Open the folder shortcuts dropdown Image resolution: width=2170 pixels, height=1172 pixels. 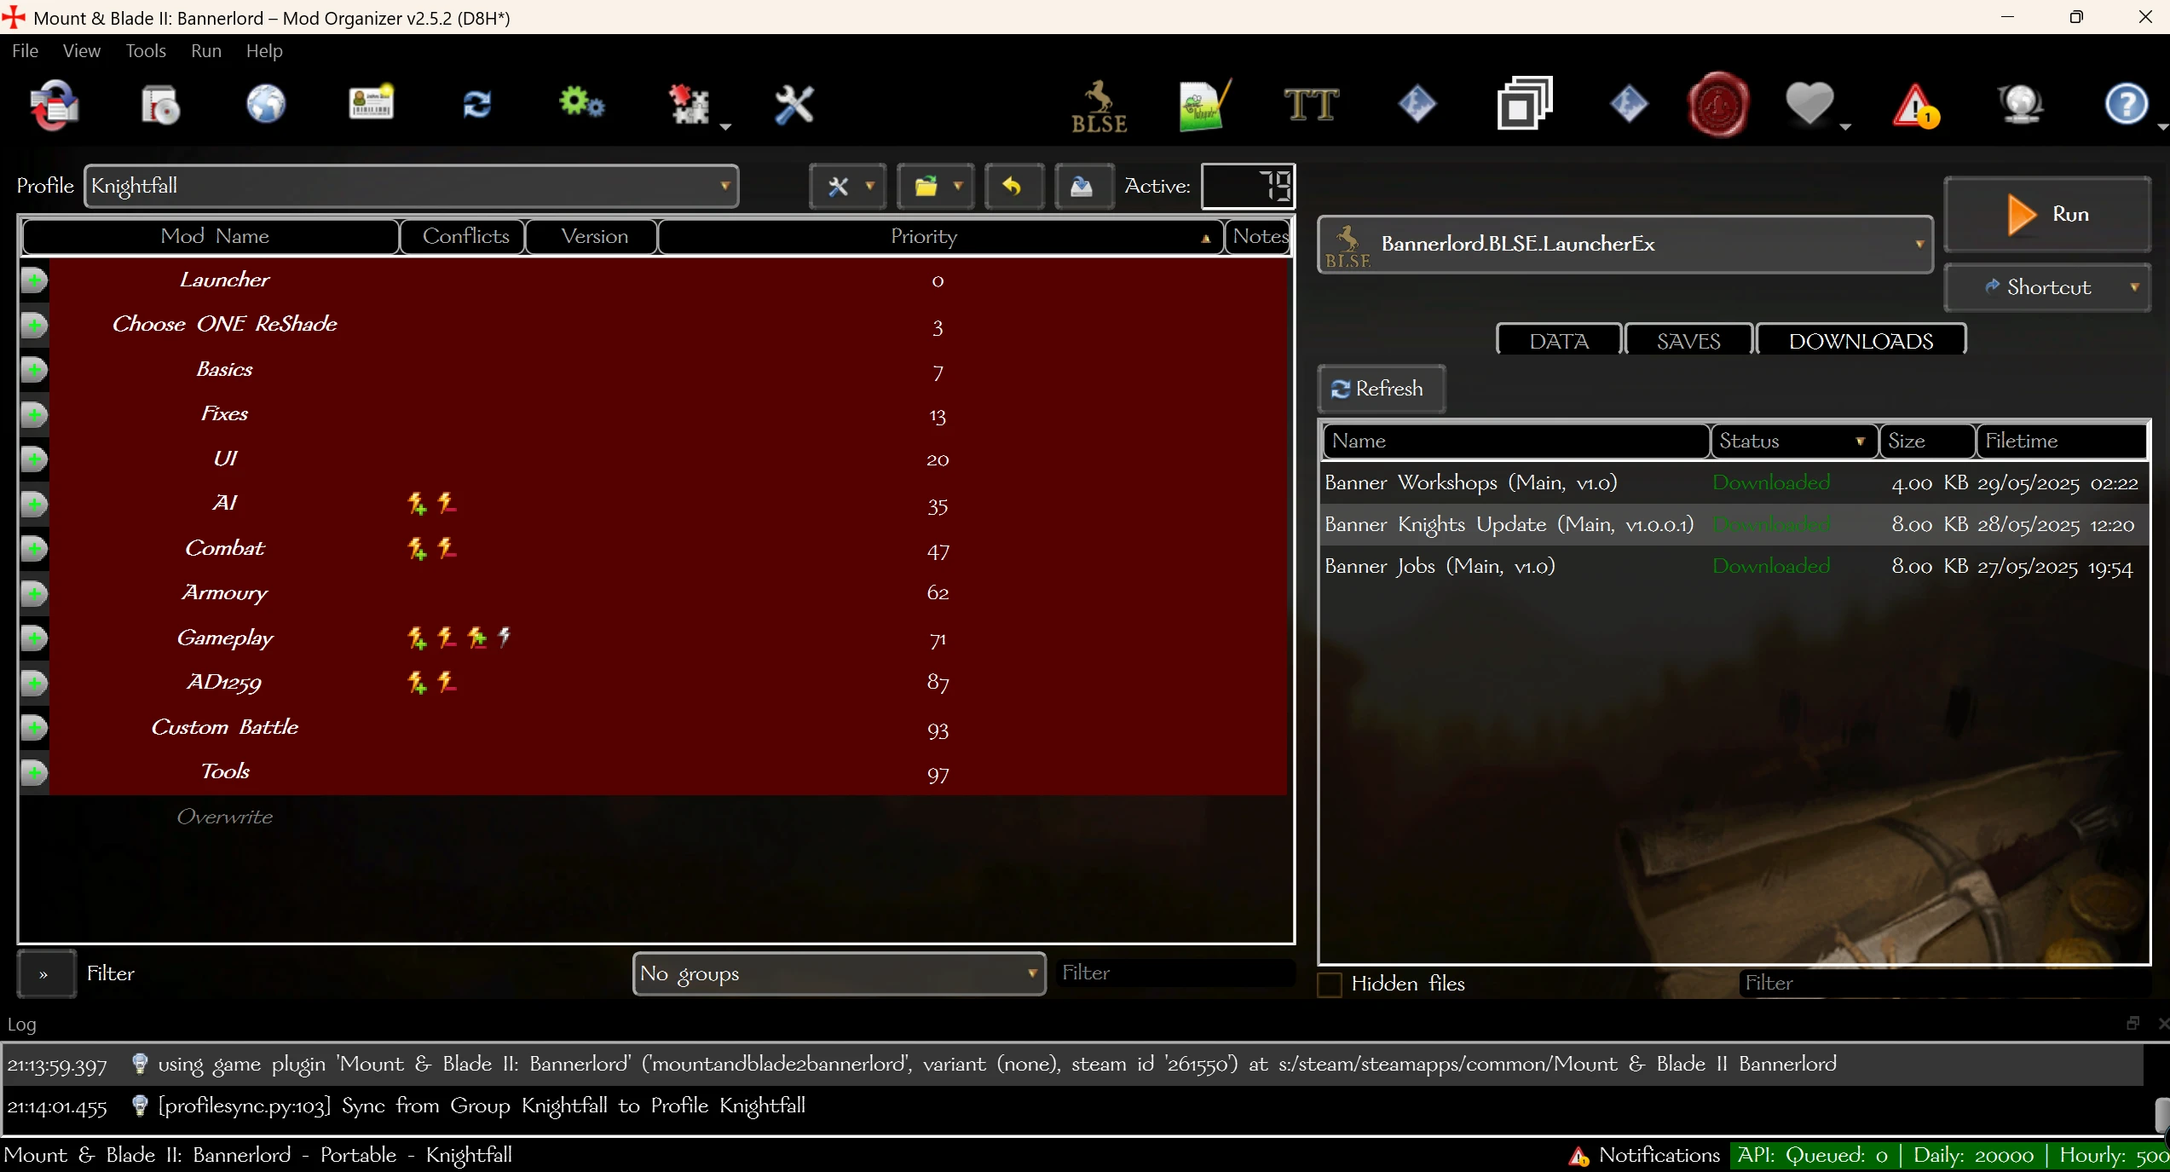(936, 186)
